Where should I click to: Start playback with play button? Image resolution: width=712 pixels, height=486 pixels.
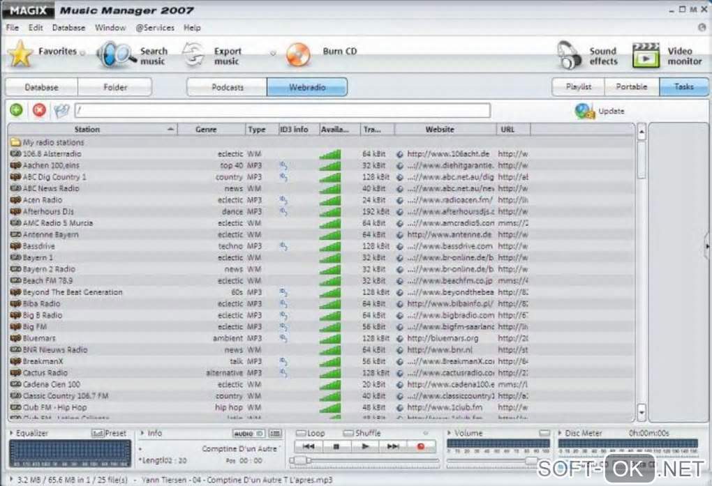point(365,446)
